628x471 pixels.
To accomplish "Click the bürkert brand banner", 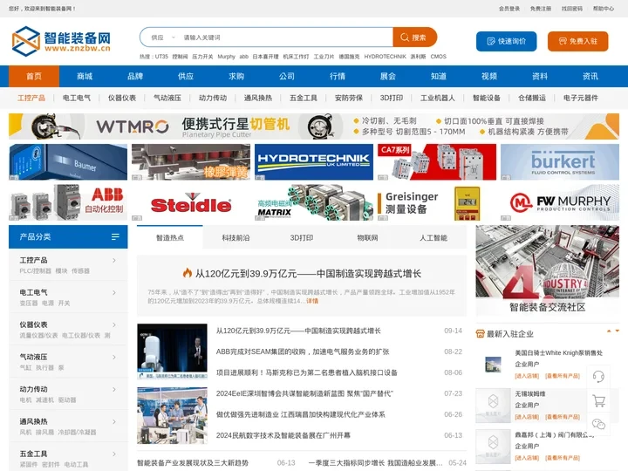I will (x=560, y=162).
